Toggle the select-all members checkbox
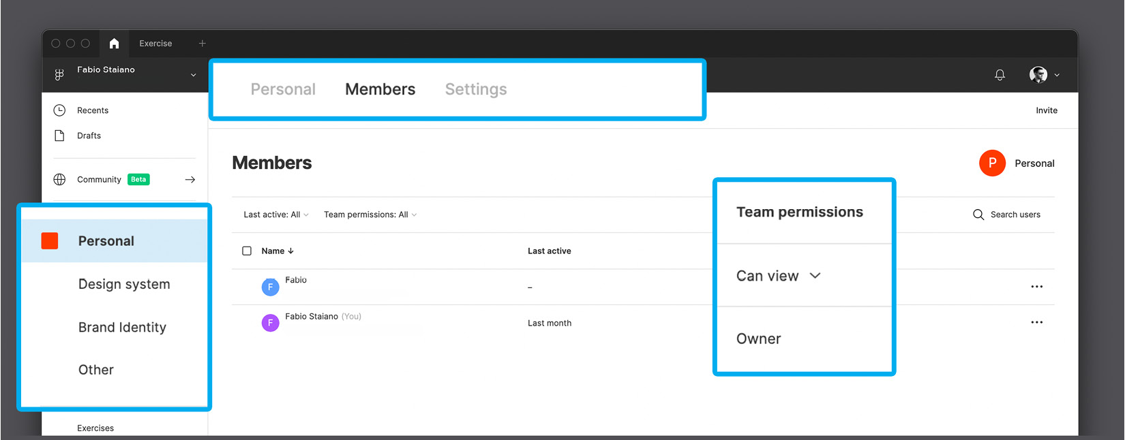The width and height of the screenshot is (1125, 440). click(247, 251)
